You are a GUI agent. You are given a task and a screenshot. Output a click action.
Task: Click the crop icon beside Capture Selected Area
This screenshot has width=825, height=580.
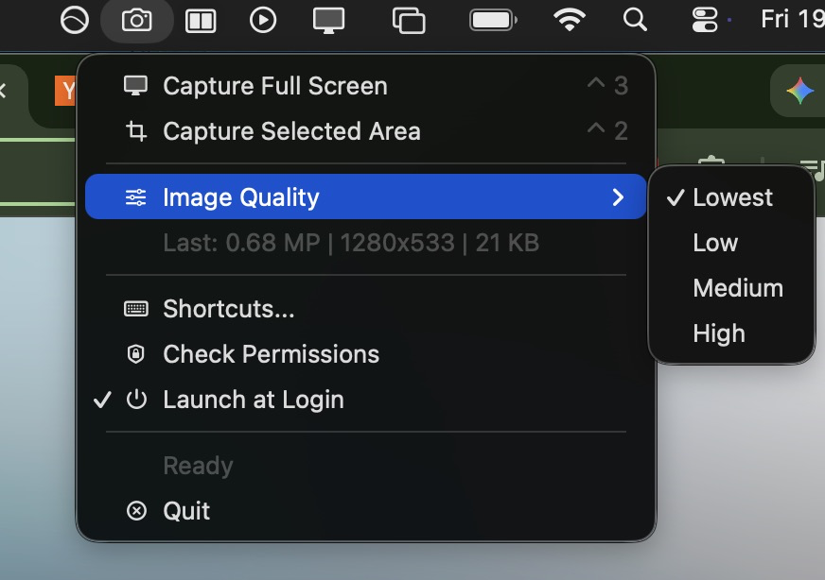click(135, 130)
